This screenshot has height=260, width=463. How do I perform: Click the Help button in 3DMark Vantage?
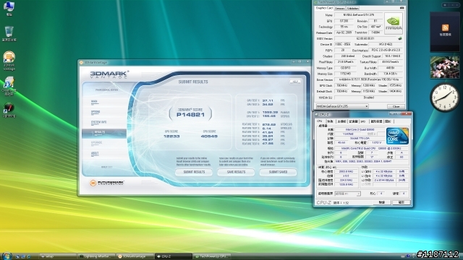point(294,82)
